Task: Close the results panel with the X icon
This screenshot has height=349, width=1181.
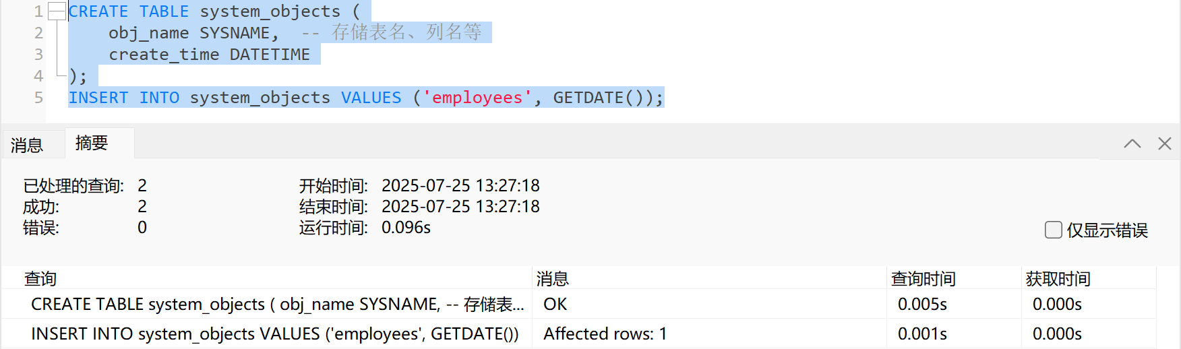Action: pyautogui.click(x=1164, y=144)
